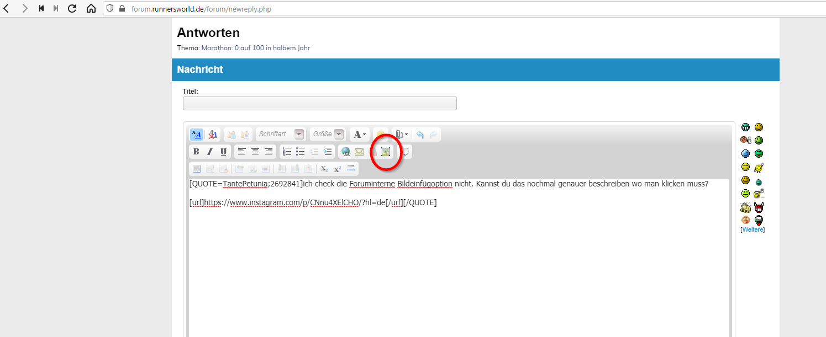Insert the red devil smiley
Image resolution: width=826 pixels, height=337 pixels.
pos(759,207)
